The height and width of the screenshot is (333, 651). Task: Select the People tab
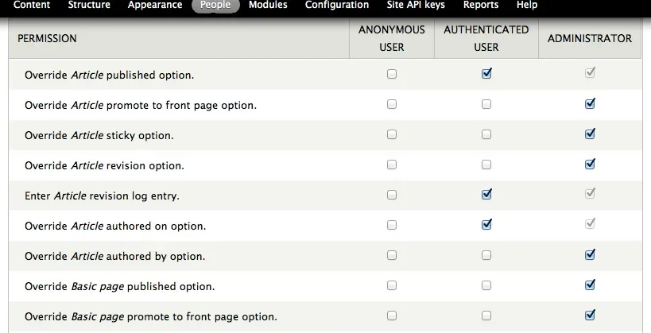pyautogui.click(x=215, y=6)
